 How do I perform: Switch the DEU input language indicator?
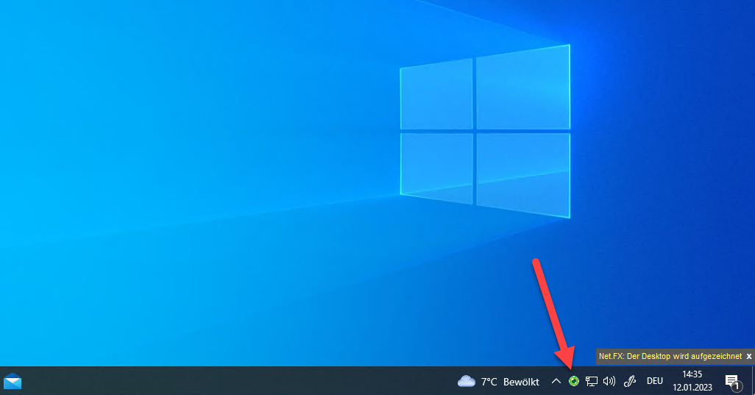[655, 381]
